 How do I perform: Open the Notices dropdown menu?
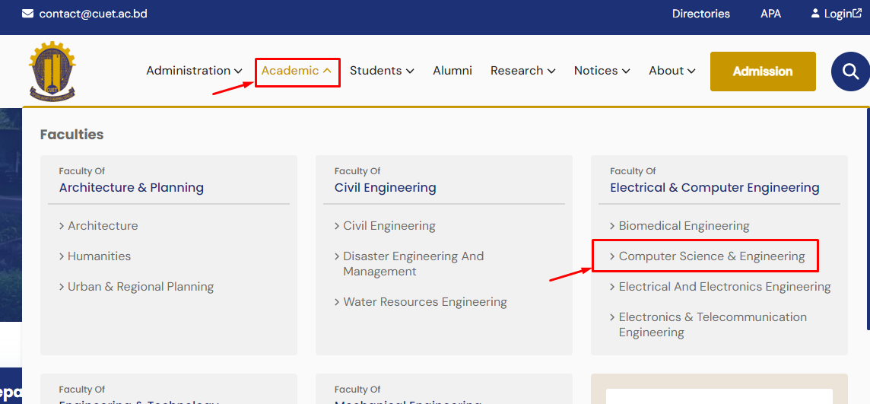click(602, 71)
